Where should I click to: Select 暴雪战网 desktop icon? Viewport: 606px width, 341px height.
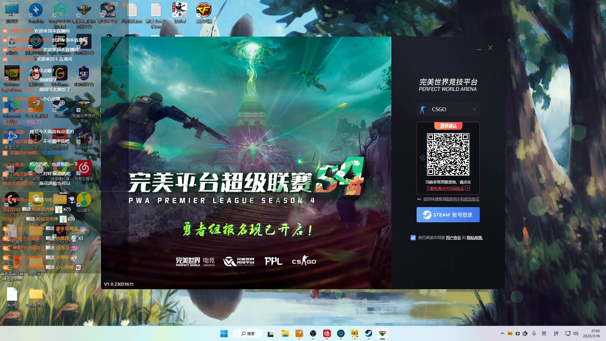pos(12,140)
